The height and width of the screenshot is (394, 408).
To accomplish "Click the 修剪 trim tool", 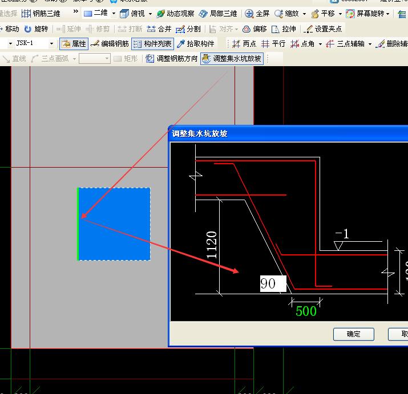I will pos(98,29).
